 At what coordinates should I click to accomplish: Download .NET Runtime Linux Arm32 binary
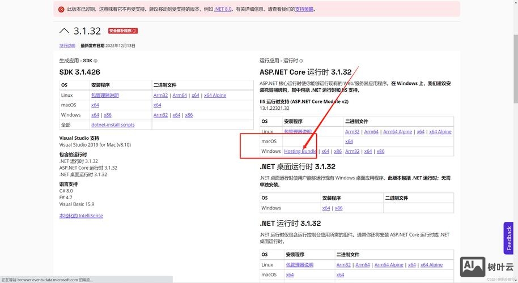coord(343,265)
